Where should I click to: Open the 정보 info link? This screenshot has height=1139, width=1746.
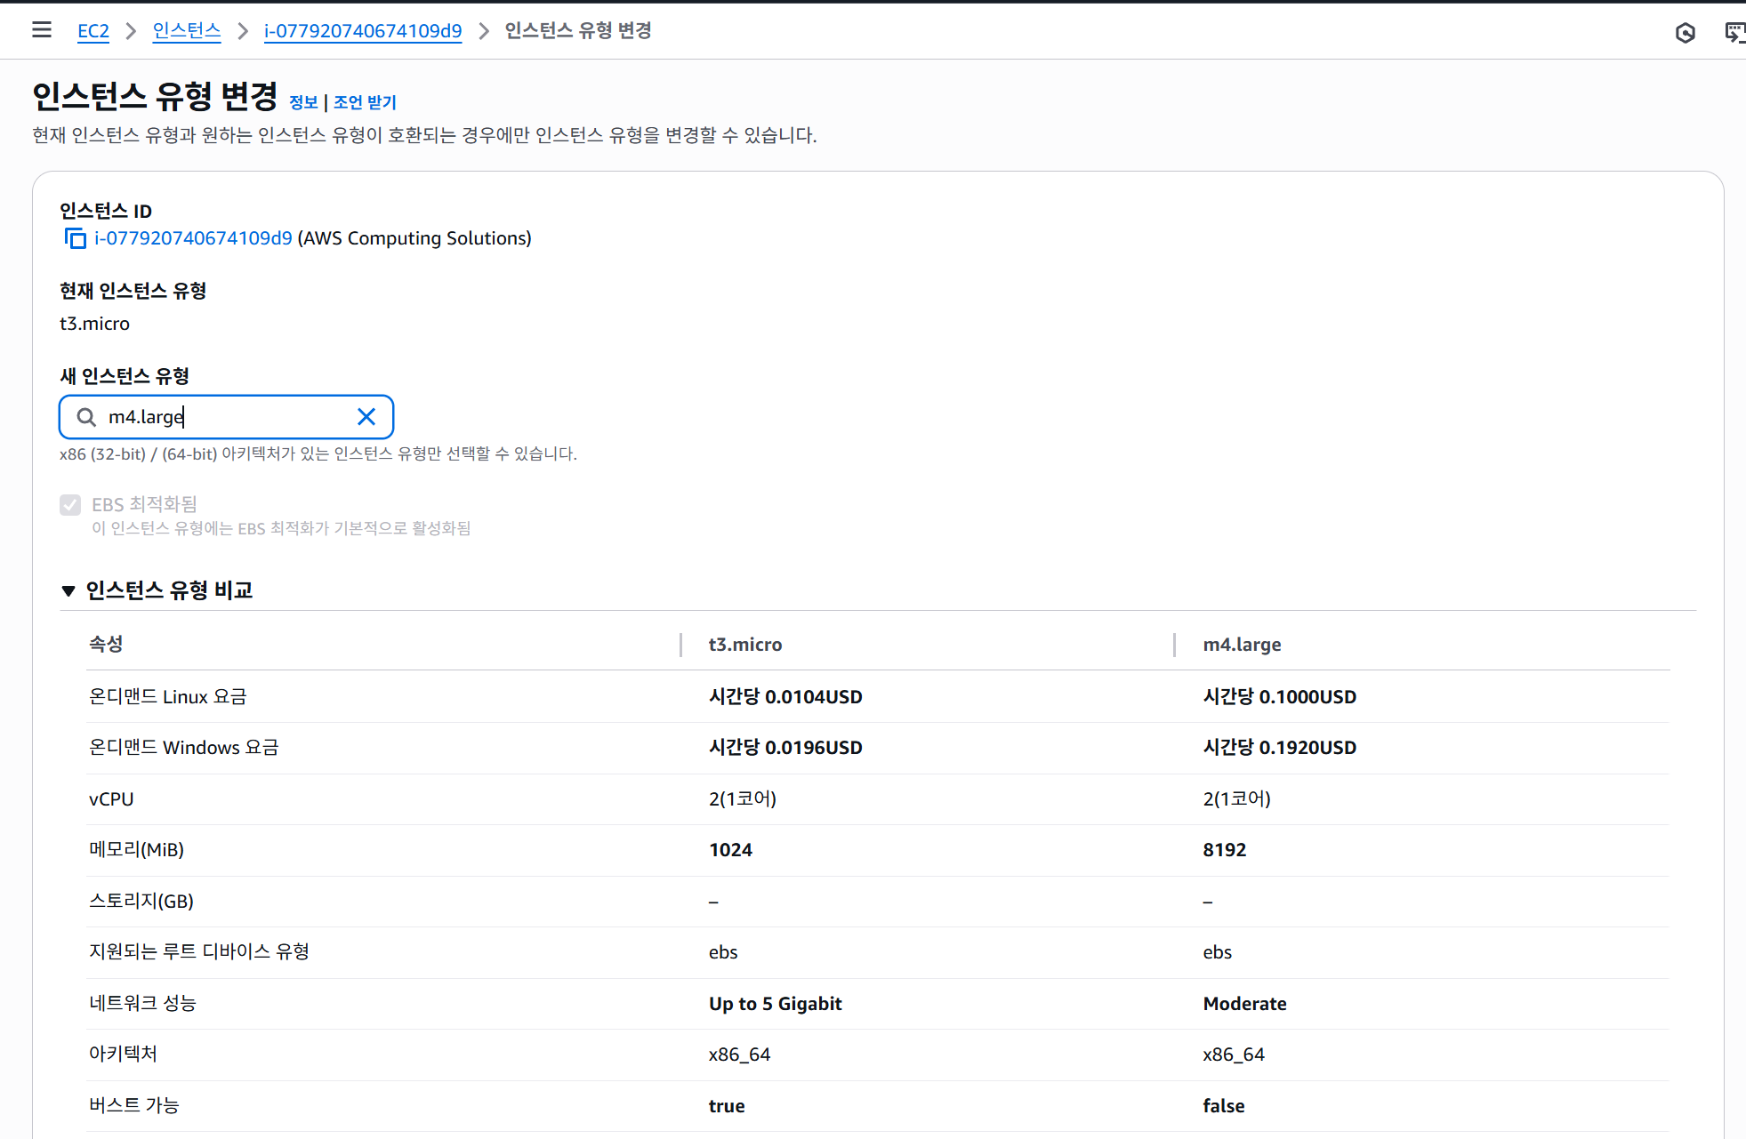pyautogui.click(x=303, y=102)
